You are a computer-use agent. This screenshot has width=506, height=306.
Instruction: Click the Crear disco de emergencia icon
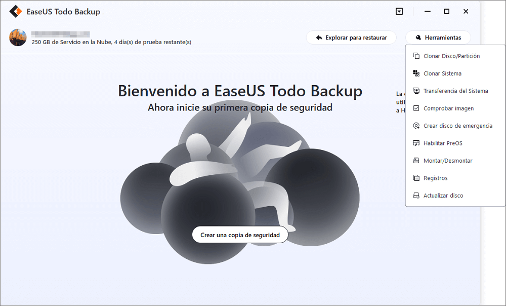point(416,126)
